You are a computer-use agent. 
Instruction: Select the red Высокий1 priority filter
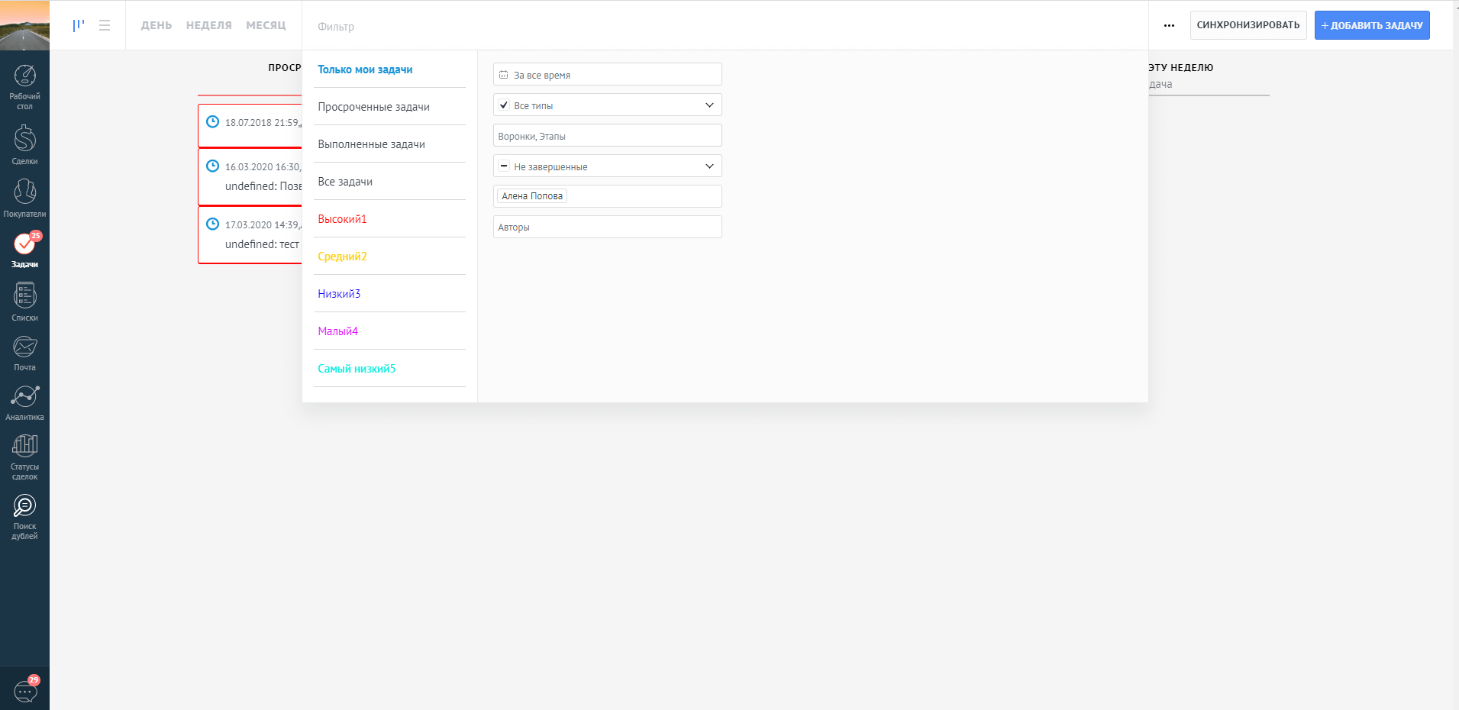342,219
